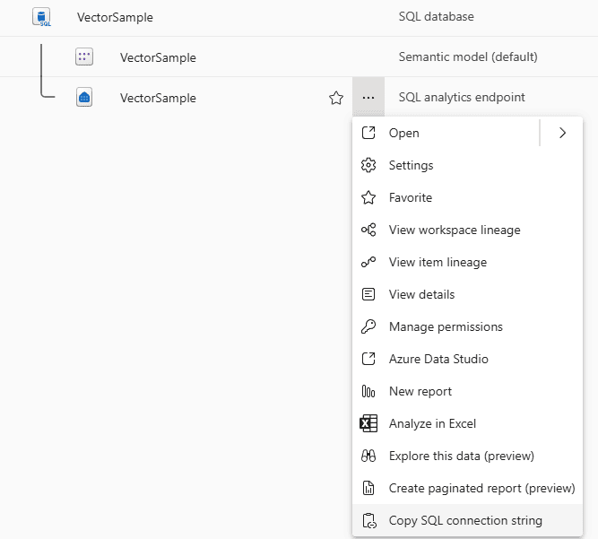Click the clipboard icon for Copy SQL connection string

click(369, 521)
